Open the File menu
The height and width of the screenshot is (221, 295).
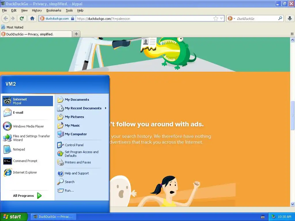[4, 10]
